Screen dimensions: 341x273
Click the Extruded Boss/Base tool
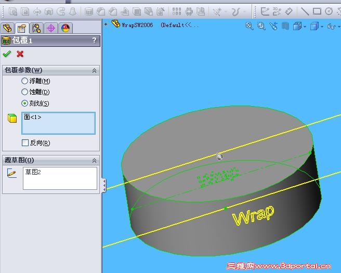click(x=13, y=11)
